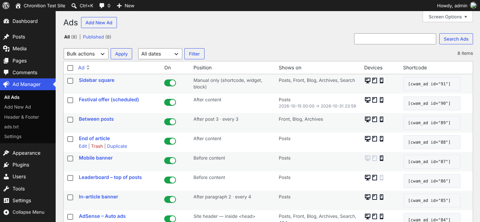Check the select-all checkbox in table header

pyautogui.click(x=70, y=68)
